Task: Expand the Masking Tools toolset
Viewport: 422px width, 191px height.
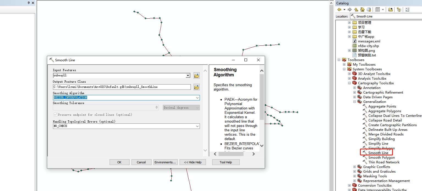Action: click(x=354, y=176)
